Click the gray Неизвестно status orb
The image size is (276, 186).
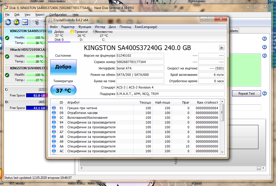[95, 32]
